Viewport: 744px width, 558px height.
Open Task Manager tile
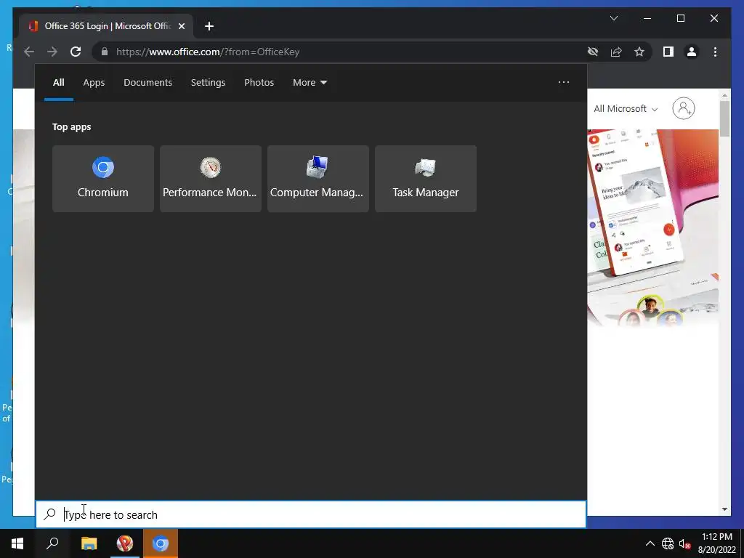(426, 179)
